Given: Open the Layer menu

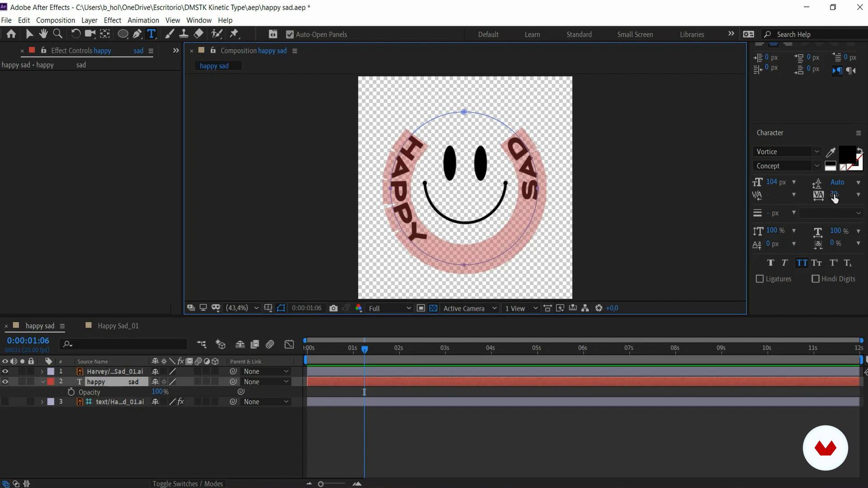Looking at the screenshot, I should (x=90, y=20).
